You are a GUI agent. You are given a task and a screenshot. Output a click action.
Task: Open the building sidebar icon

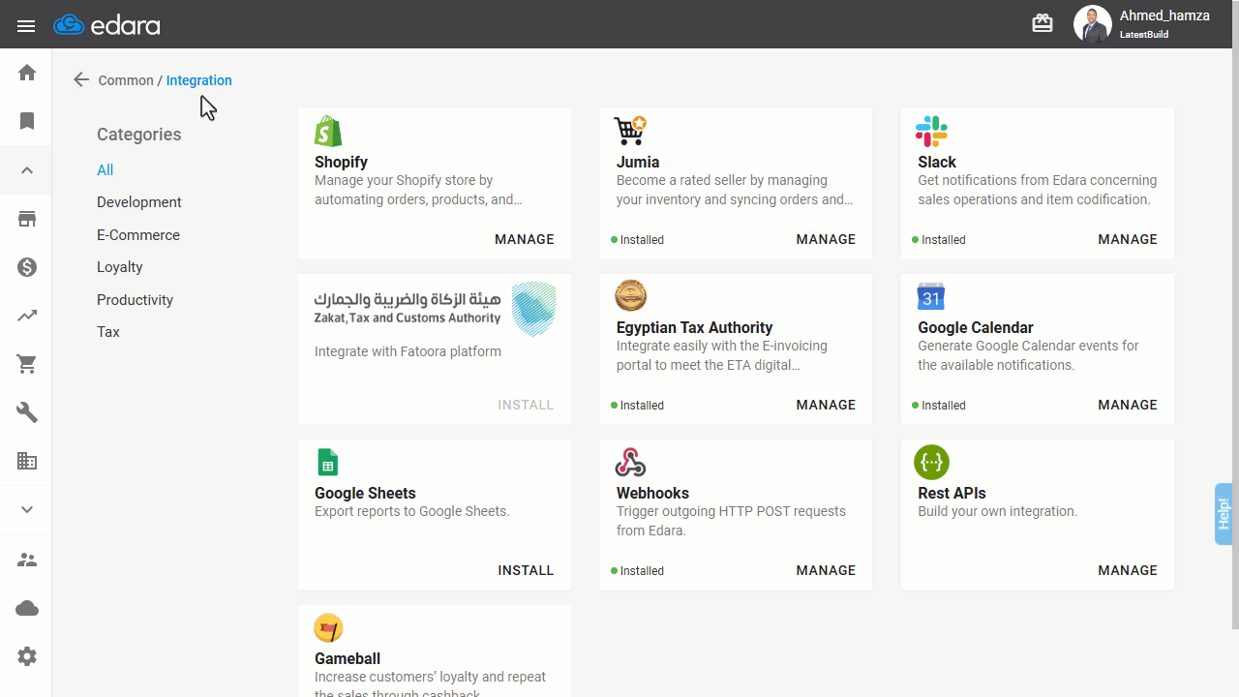[x=27, y=461]
